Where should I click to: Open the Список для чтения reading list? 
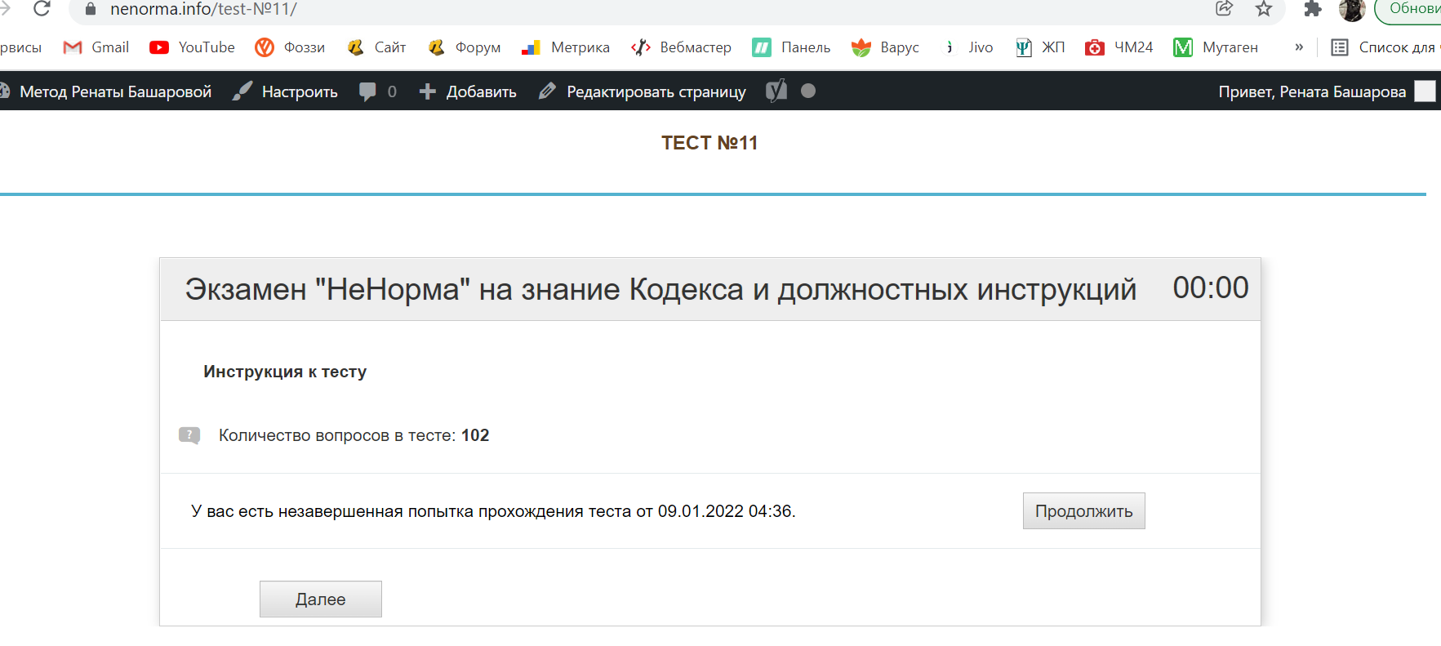[x=1385, y=47]
